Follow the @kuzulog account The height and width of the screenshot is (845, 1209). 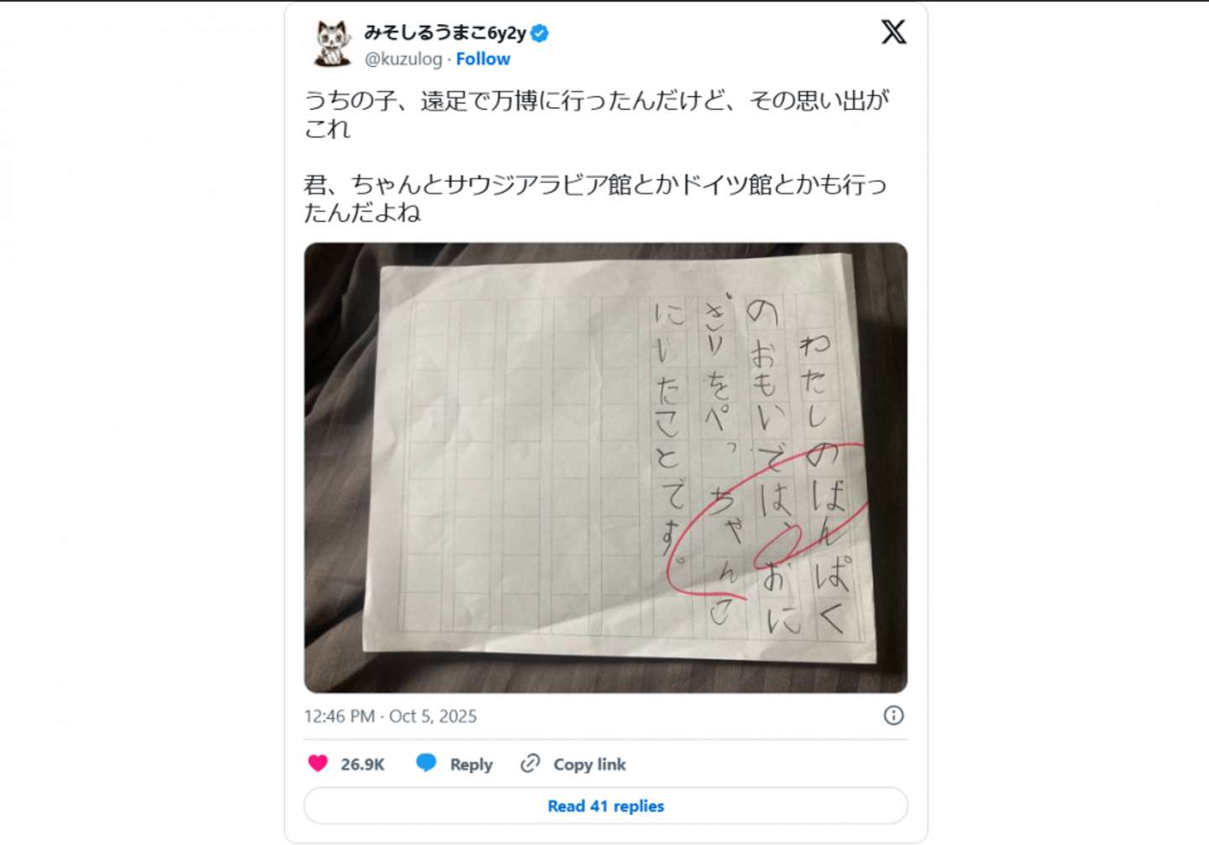point(483,59)
